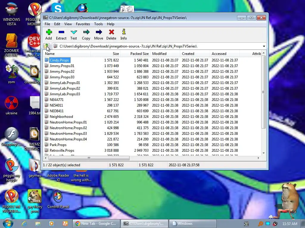305x228 pixels.
Task: Open WINDOWS VISTA desktop icon
Action: pyautogui.click(x=11, y=14)
